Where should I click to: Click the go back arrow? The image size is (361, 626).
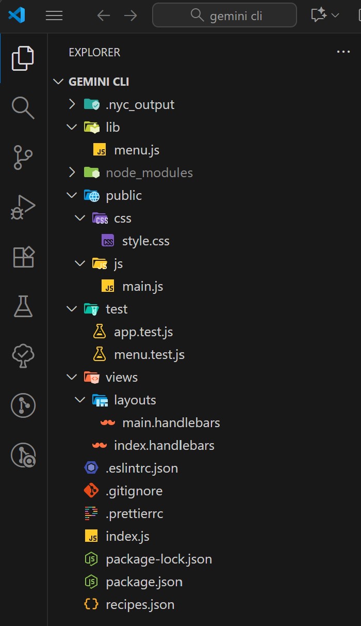coord(104,15)
